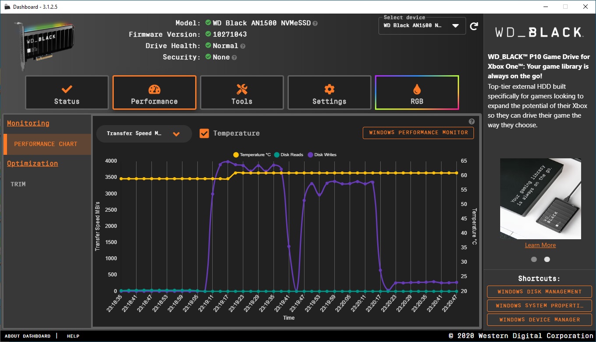596x342 pixels.
Task: Open the Performance tab
Action: 154,92
